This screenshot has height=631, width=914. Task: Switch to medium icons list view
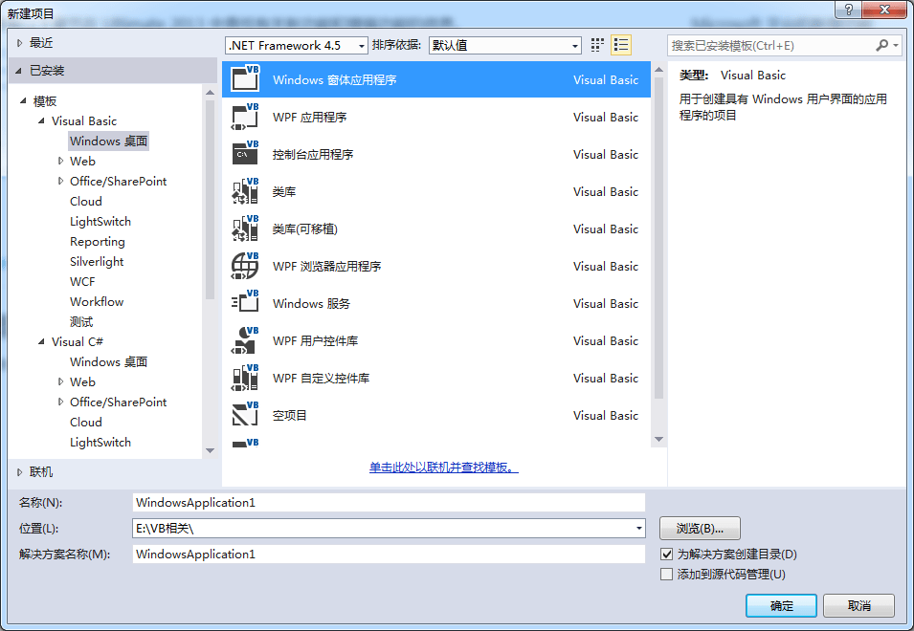(x=621, y=45)
